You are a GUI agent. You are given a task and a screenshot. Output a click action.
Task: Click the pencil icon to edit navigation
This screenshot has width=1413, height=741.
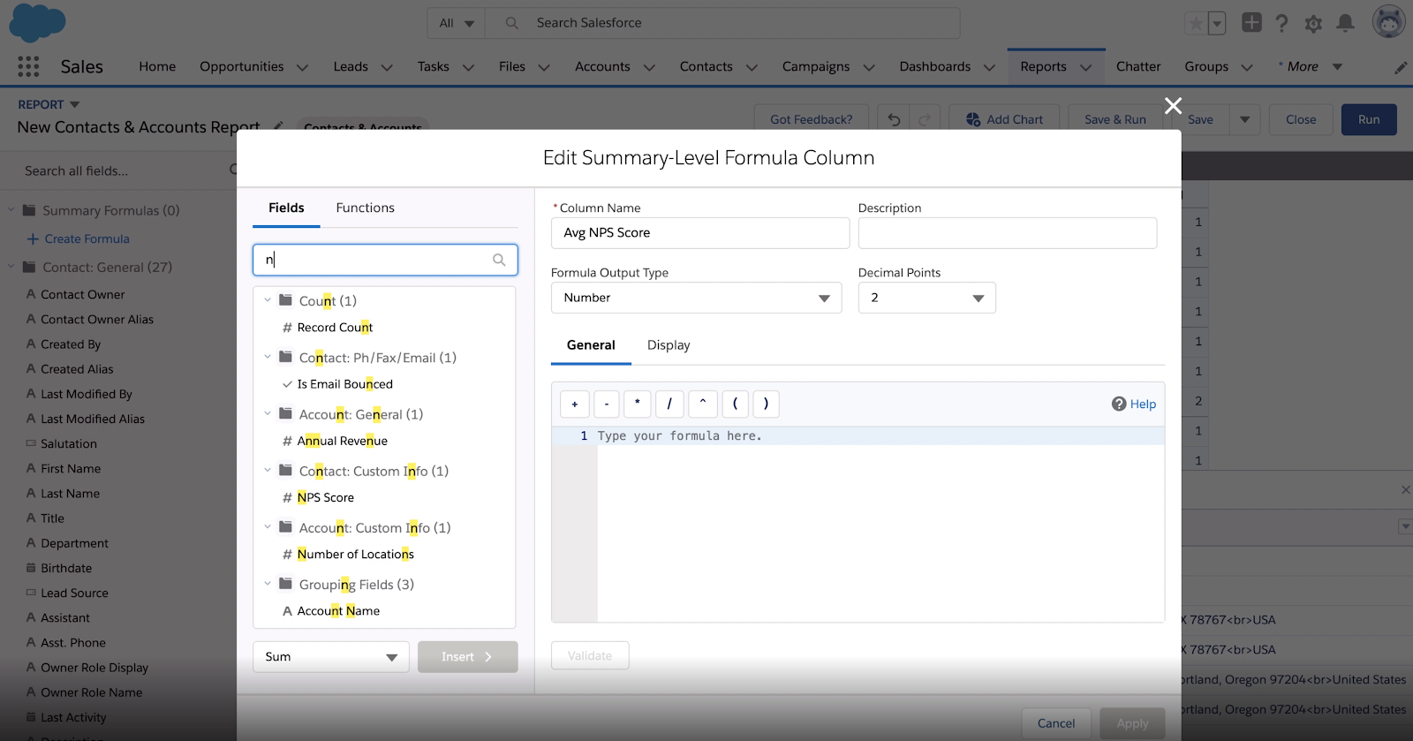pos(1401,67)
